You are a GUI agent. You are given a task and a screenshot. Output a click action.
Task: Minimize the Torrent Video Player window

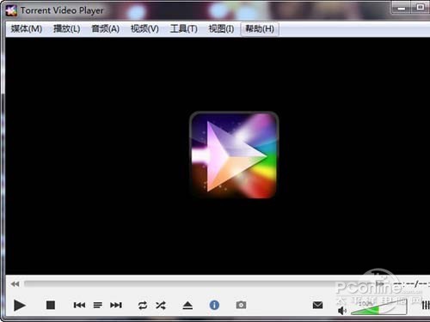[x=402, y=8]
